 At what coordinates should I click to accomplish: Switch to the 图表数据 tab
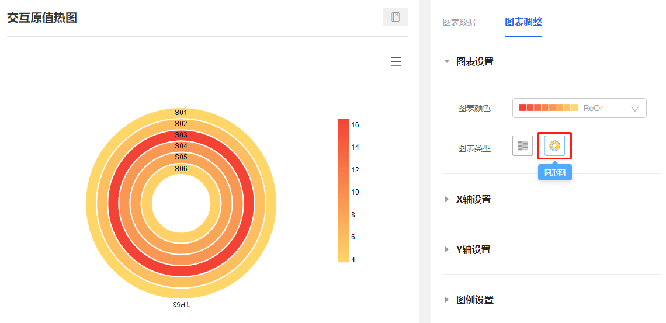pos(459,22)
